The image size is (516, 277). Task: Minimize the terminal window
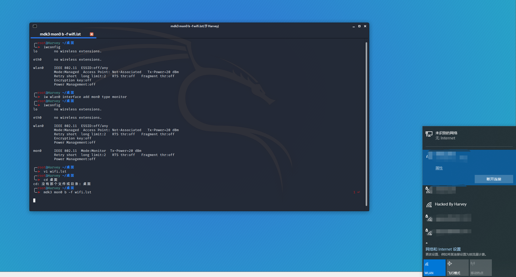point(354,26)
